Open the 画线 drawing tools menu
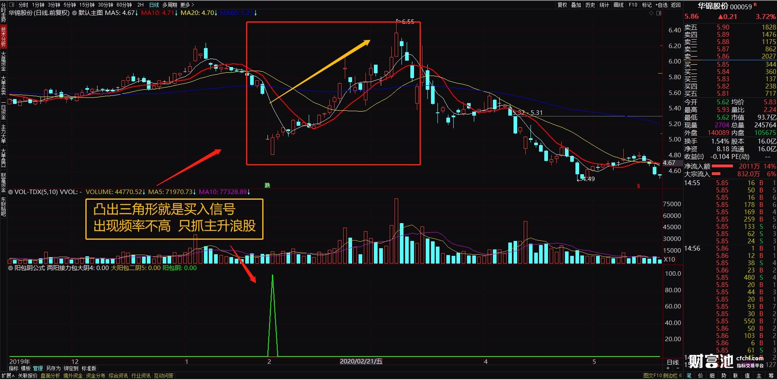Screen dimensions: 777x380 click(618, 5)
